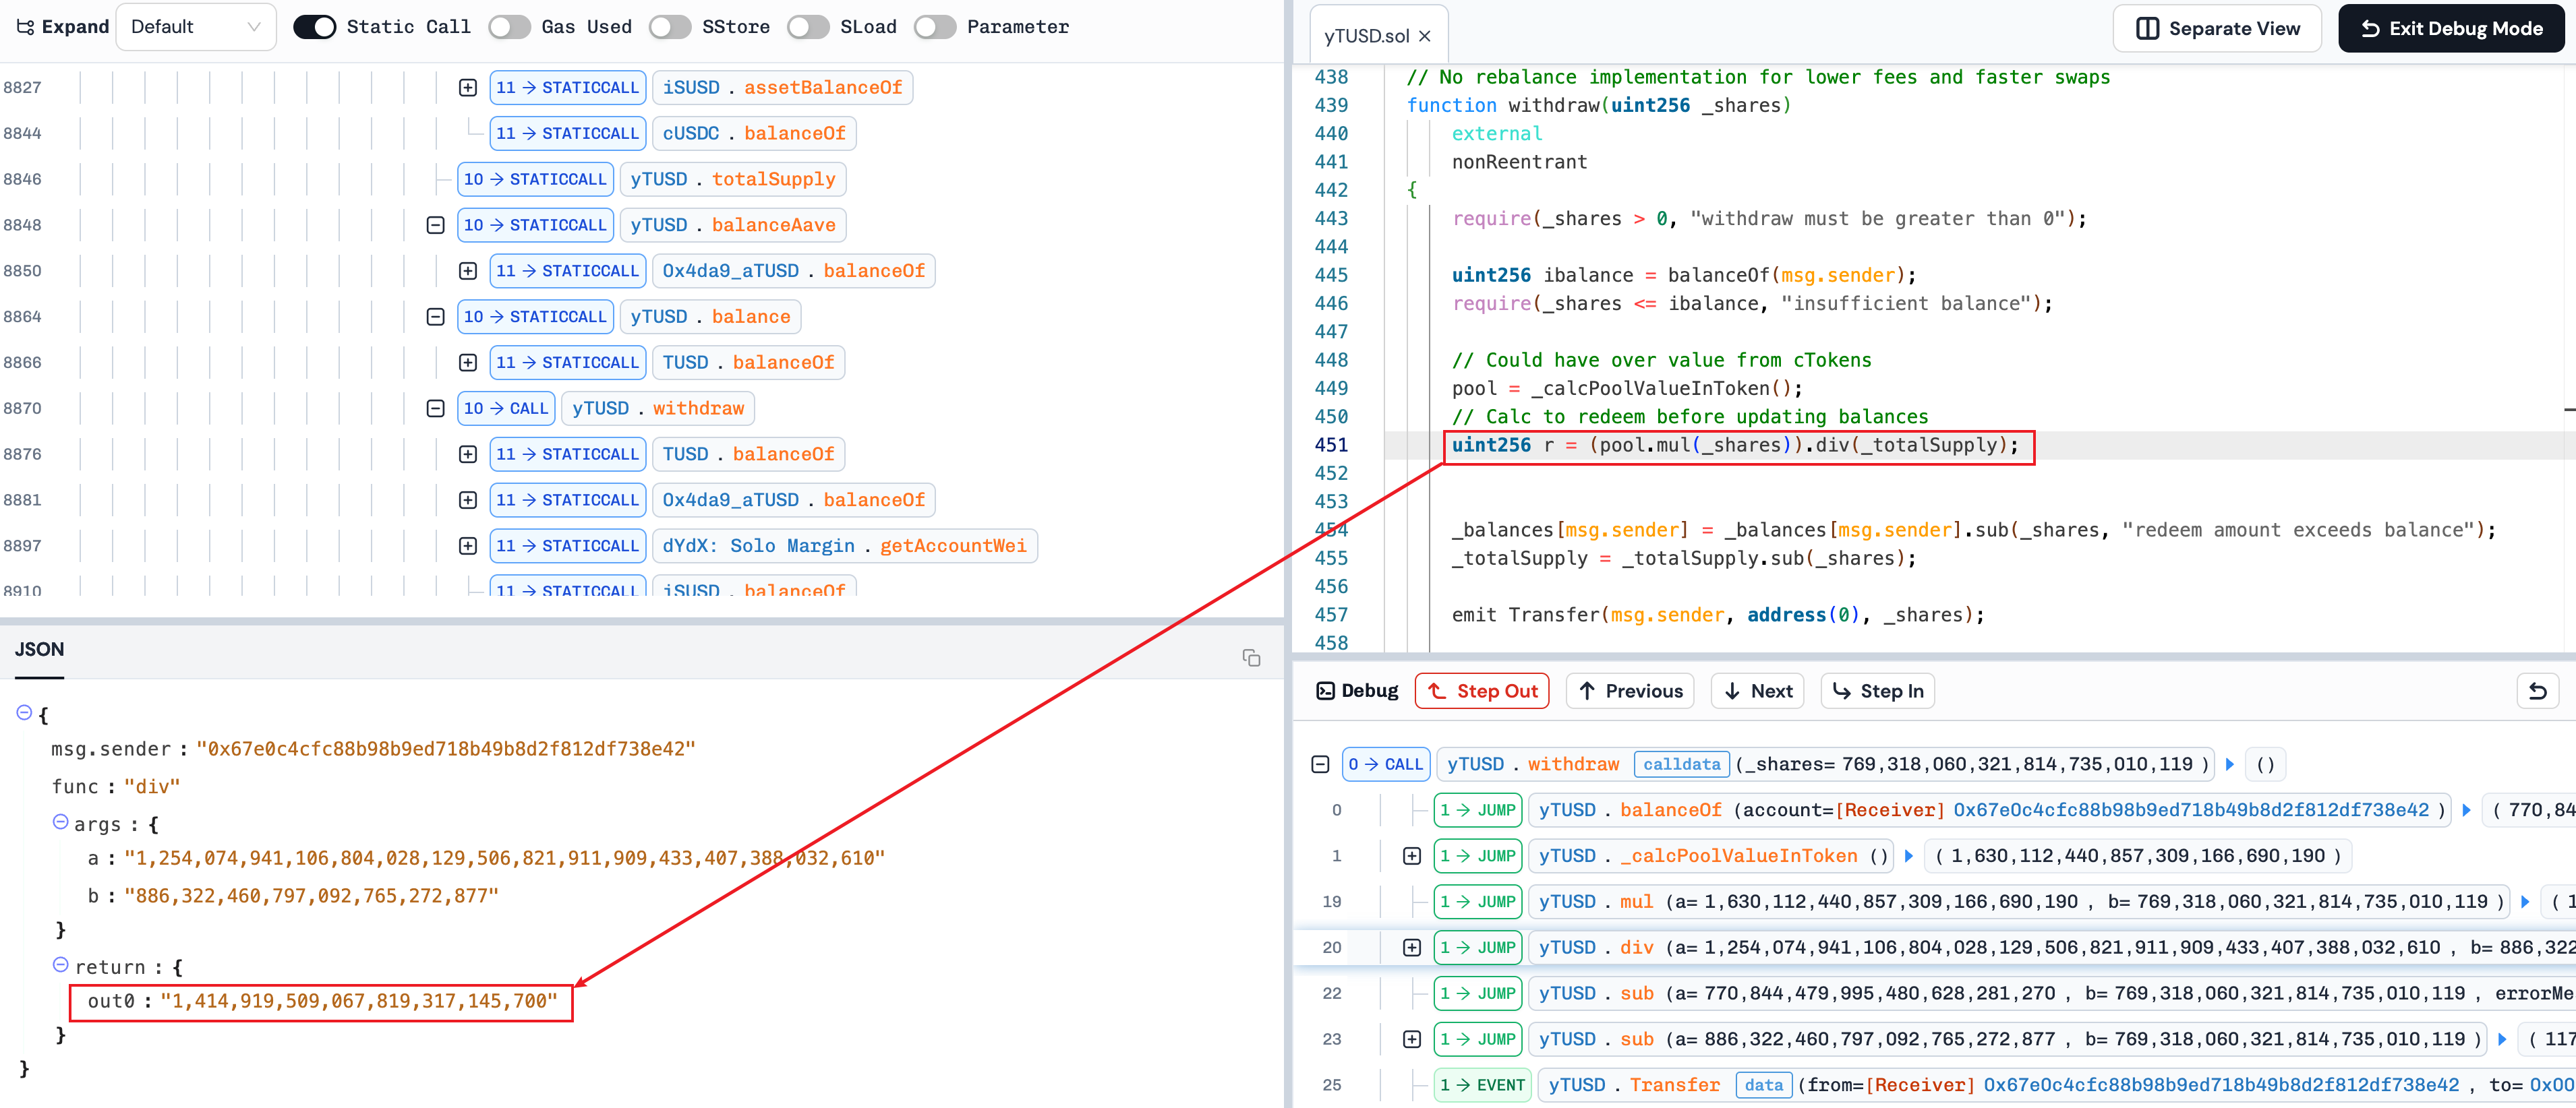Select the JSON tab
This screenshot has width=2576, height=1108.
point(39,650)
